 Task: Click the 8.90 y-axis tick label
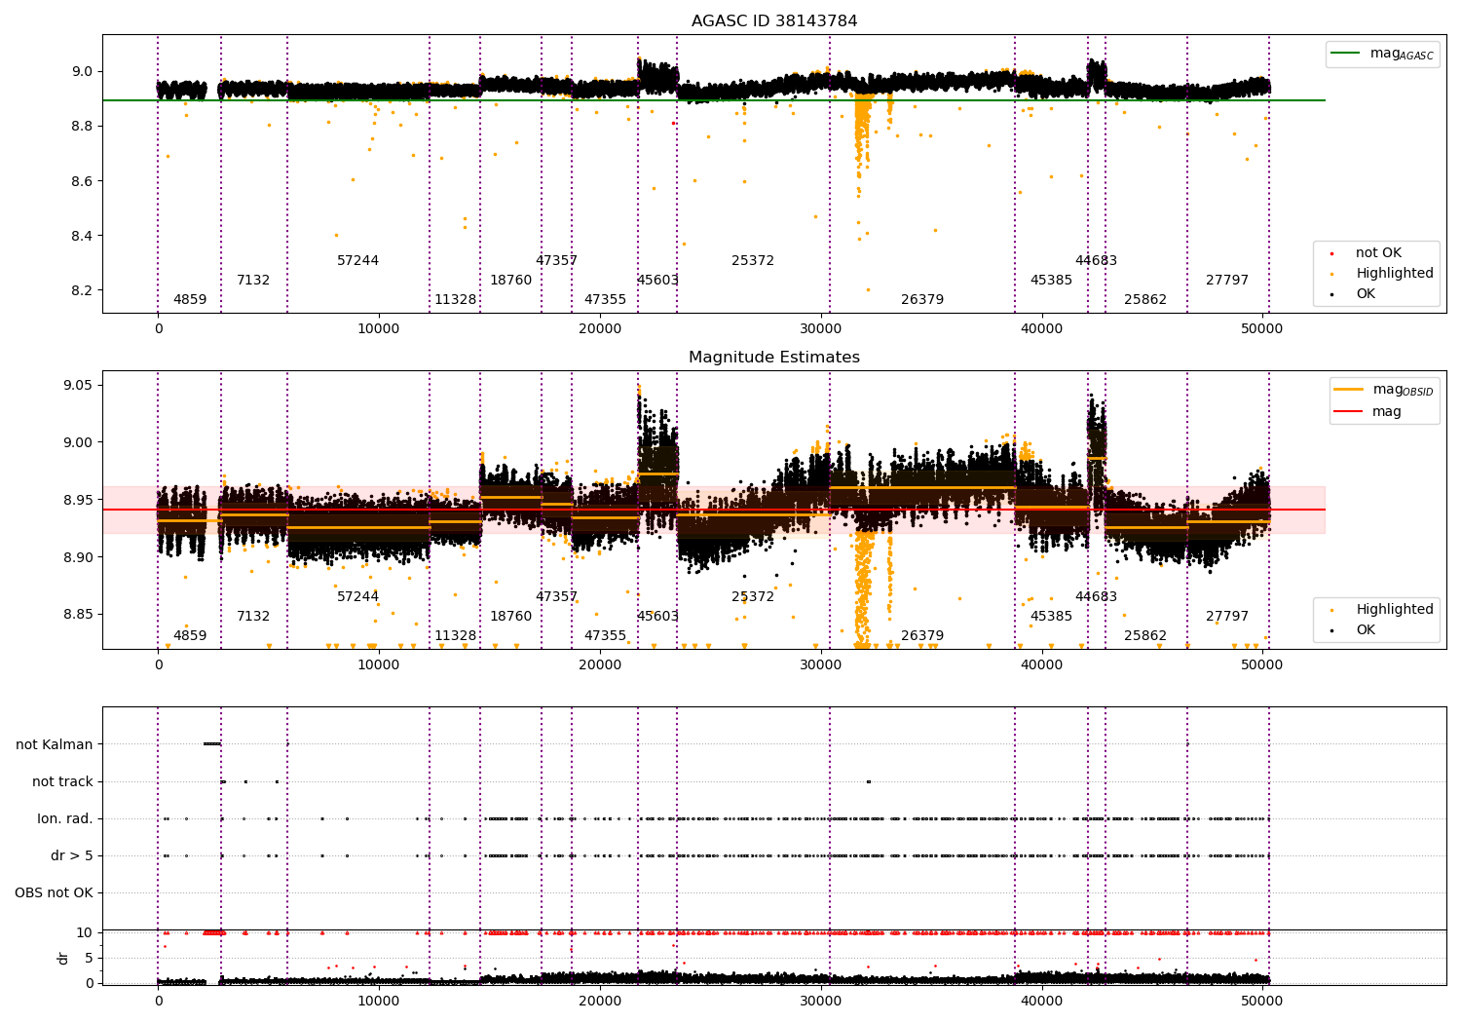(x=77, y=557)
